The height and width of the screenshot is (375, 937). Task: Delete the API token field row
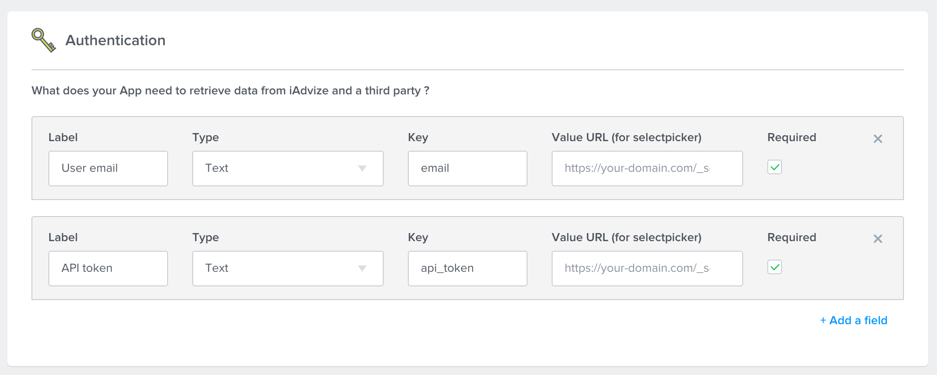tap(878, 239)
